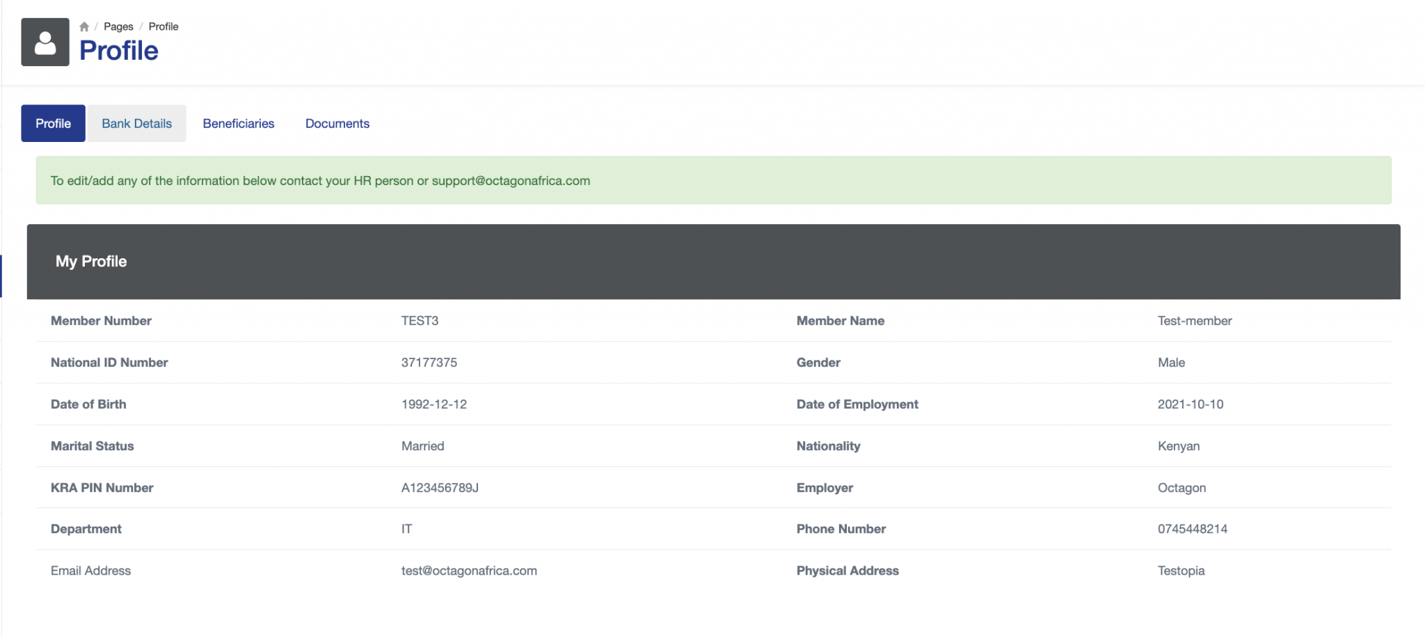Select the Date of Birth value 1992-12-12
The height and width of the screenshot is (636, 1425).
tap(434, 404)
